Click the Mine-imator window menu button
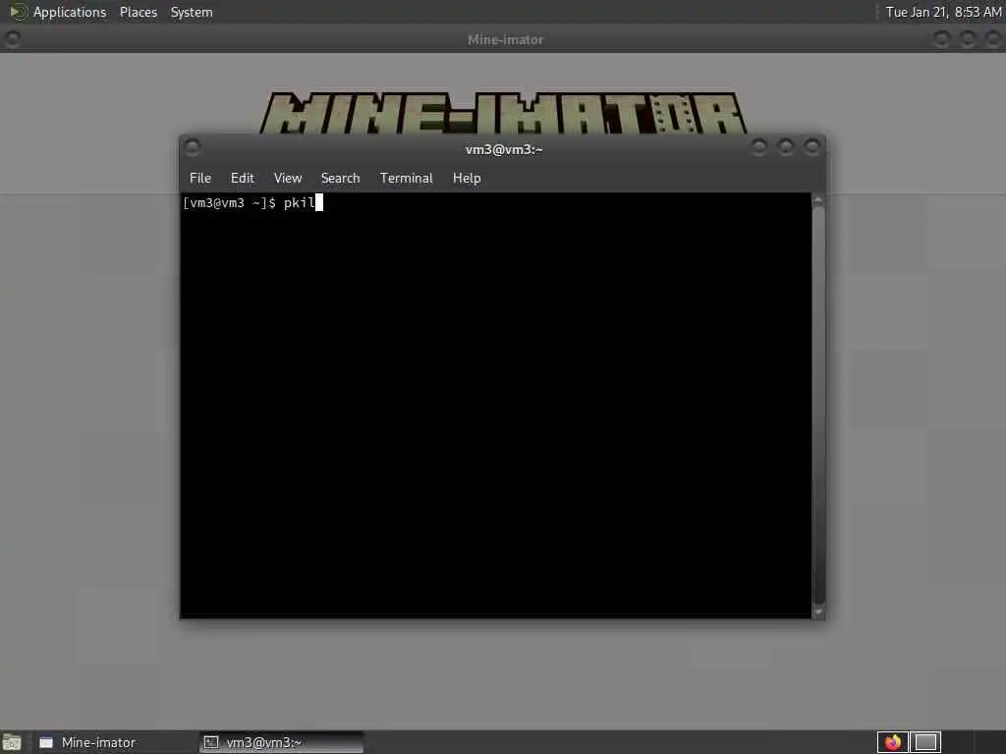Screen dimensions: 1006x754 point(12,39)
